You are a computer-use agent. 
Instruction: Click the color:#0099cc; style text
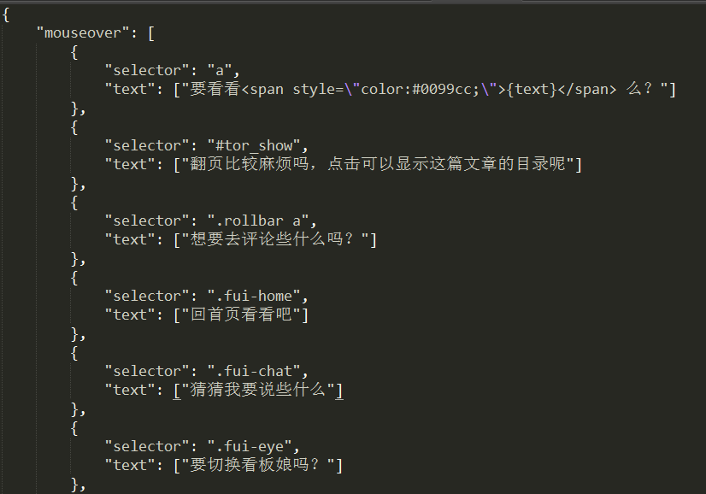(x=420, y=89)
